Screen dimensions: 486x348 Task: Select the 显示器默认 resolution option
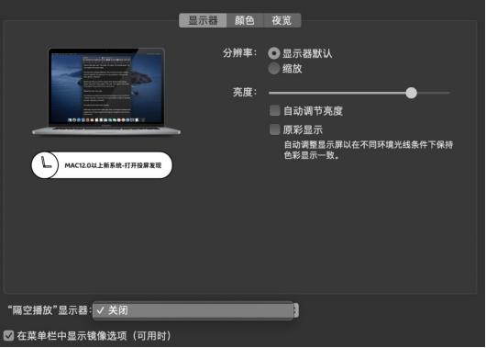tap(274, 53)
